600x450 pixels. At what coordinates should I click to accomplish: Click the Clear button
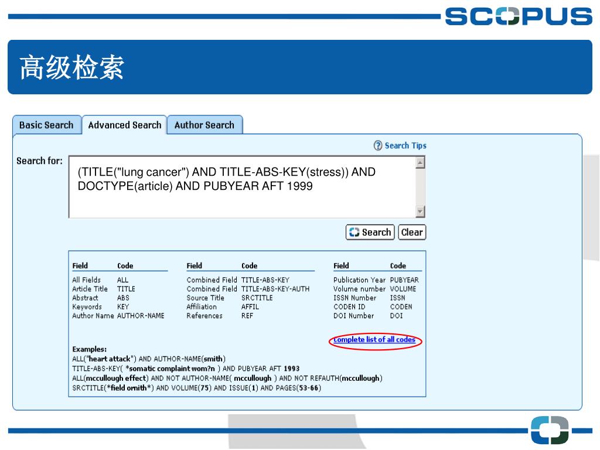412,232
